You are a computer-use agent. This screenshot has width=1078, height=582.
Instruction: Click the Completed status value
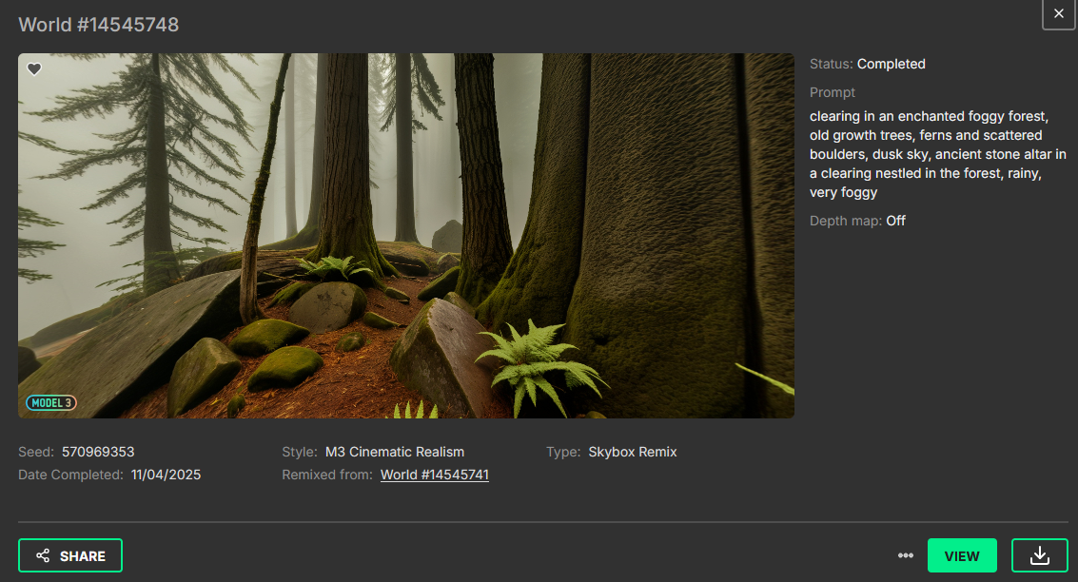(891, 64)
